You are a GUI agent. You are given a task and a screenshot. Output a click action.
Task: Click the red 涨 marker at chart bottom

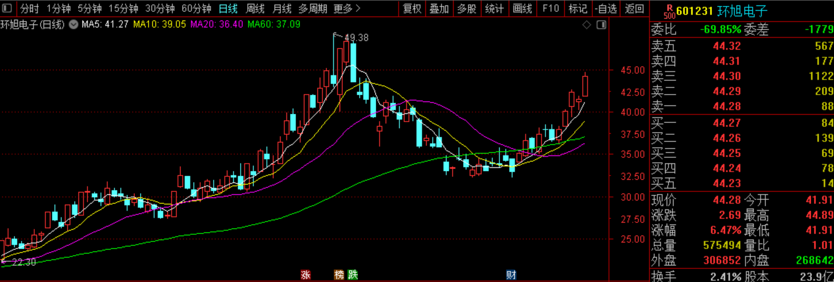(305, 275)
